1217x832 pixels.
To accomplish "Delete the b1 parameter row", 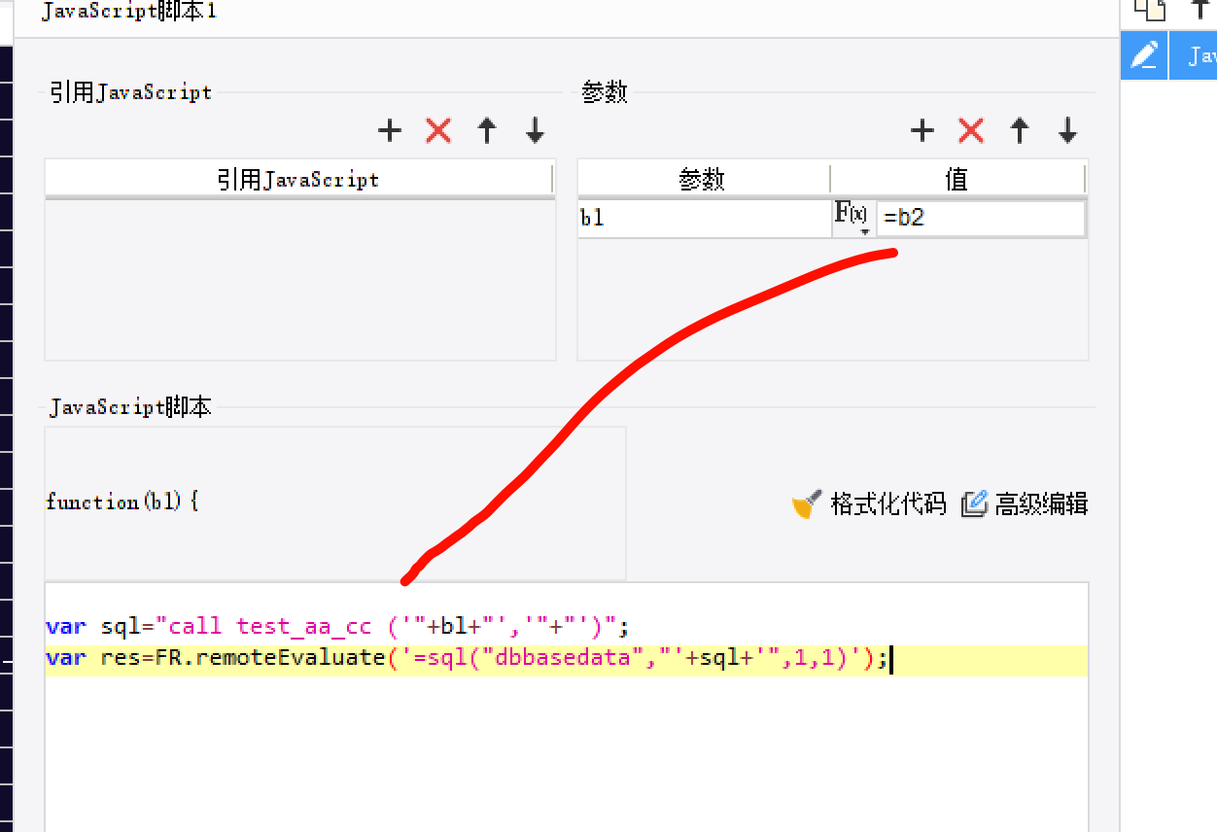I will tap(970, 130).
